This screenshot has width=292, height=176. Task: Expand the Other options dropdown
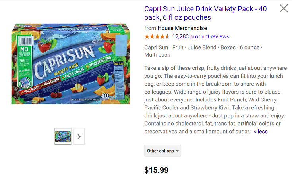pos(162,151)
